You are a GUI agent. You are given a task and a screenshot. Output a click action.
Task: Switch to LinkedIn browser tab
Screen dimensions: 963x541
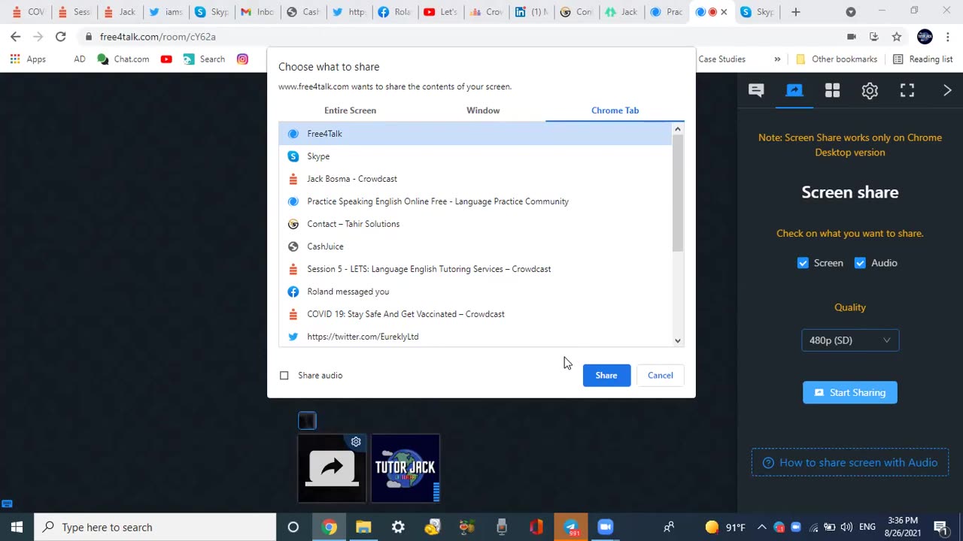[x=530, y=12]
